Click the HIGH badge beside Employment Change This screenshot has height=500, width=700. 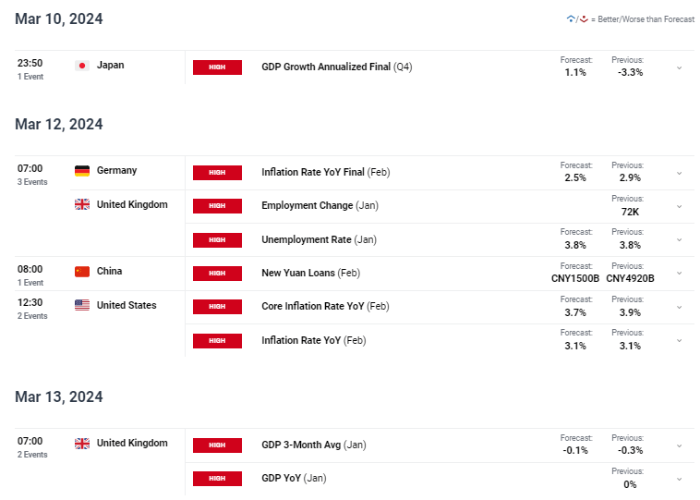tap(217, 206)
